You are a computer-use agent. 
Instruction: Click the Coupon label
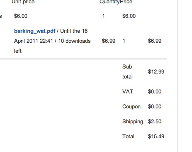pos(131,107)
